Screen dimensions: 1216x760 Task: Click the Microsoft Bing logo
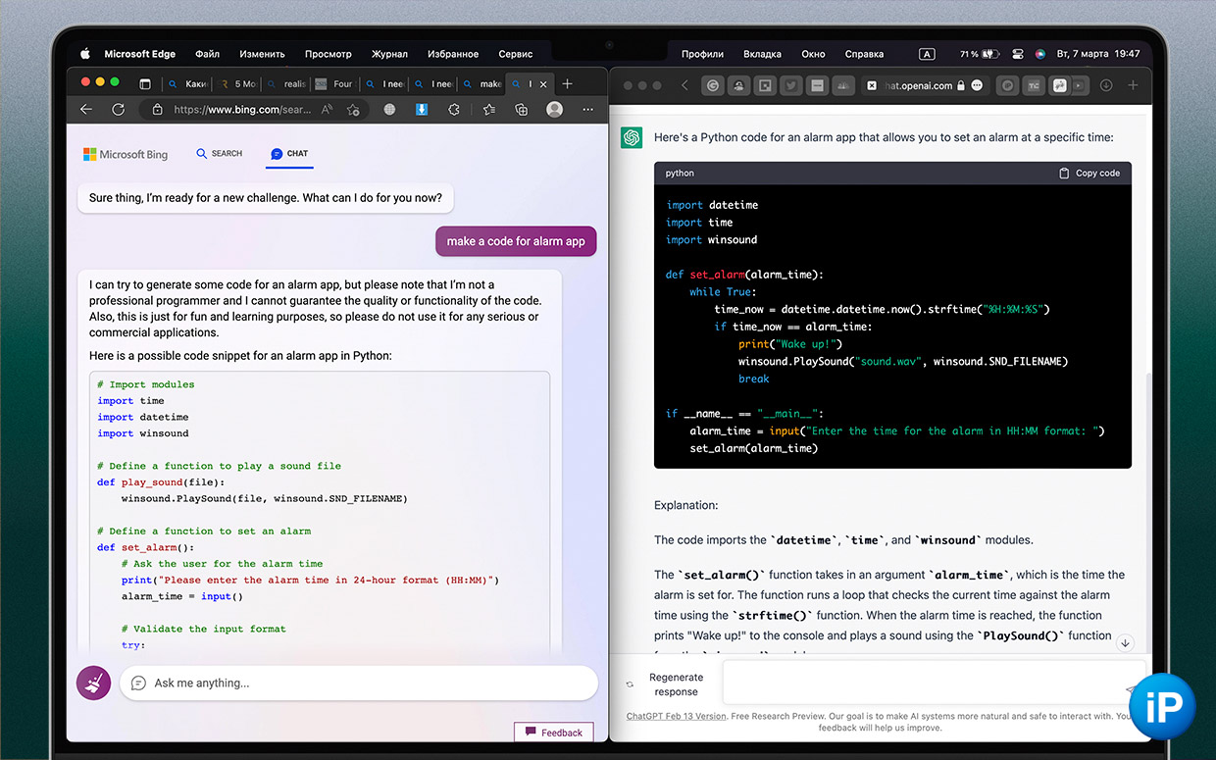pos(126,154)
